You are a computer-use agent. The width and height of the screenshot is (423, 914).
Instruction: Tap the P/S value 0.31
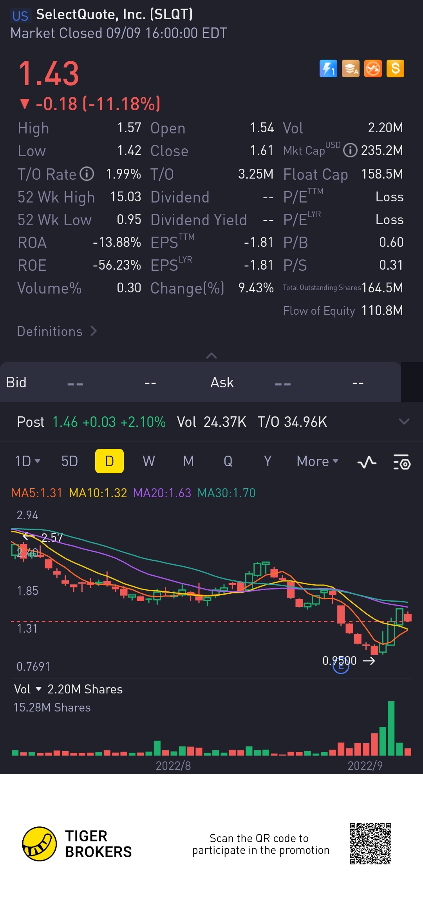tap(391, 265)
